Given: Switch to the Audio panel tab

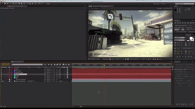Looking at the screenshot, I should click(181, 6).
